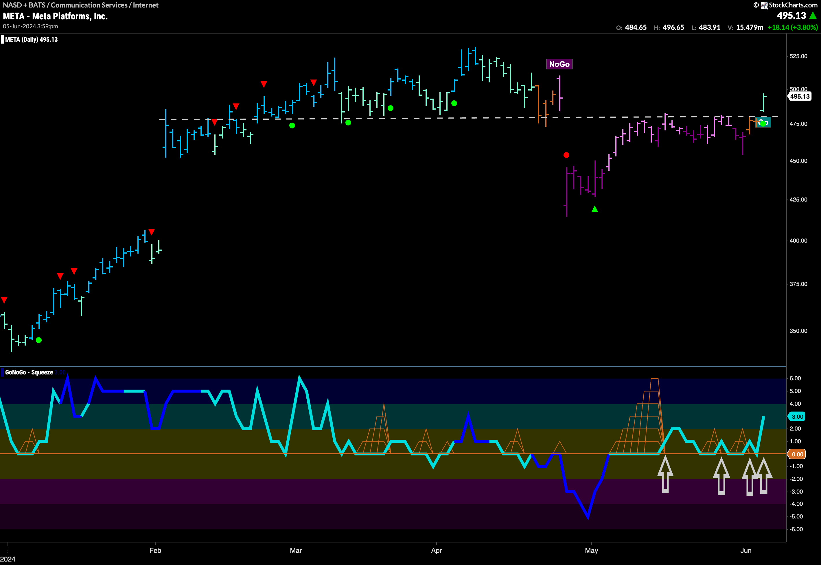
Task: Click the 375.00 price axis label
Action: pyautogui.click(x=798, y=284)
